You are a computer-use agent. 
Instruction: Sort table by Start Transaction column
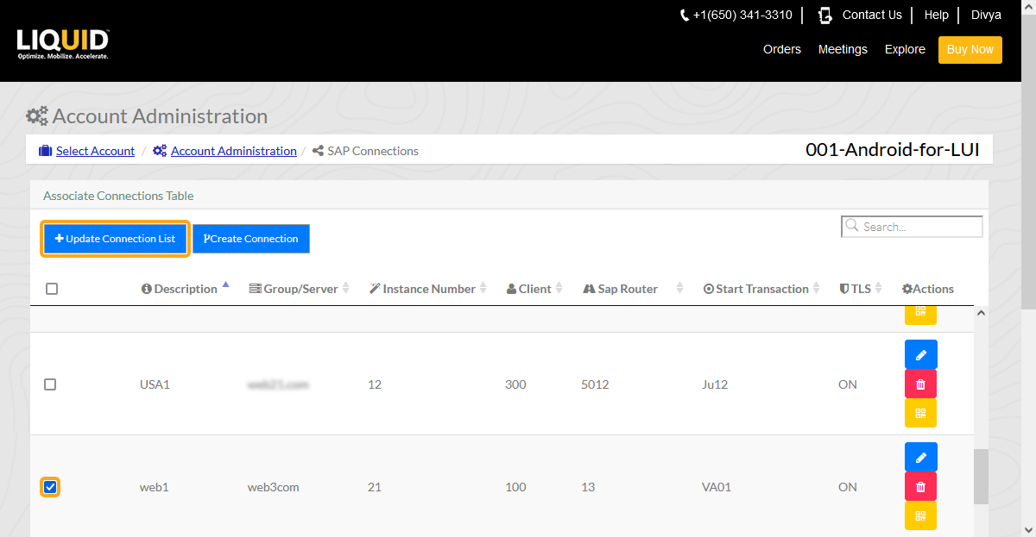tap(762, 289)
